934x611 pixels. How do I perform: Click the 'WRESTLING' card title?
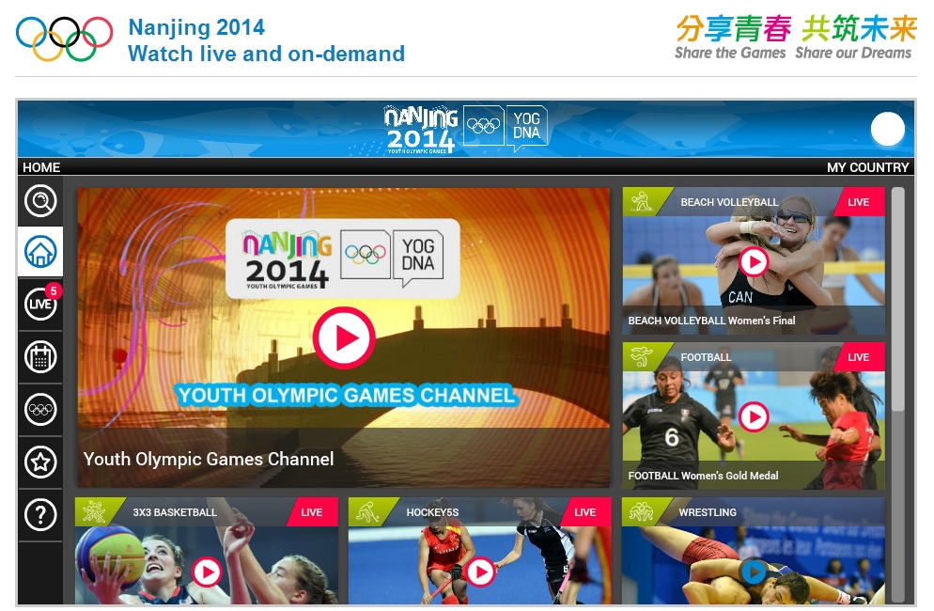[708, 512]
